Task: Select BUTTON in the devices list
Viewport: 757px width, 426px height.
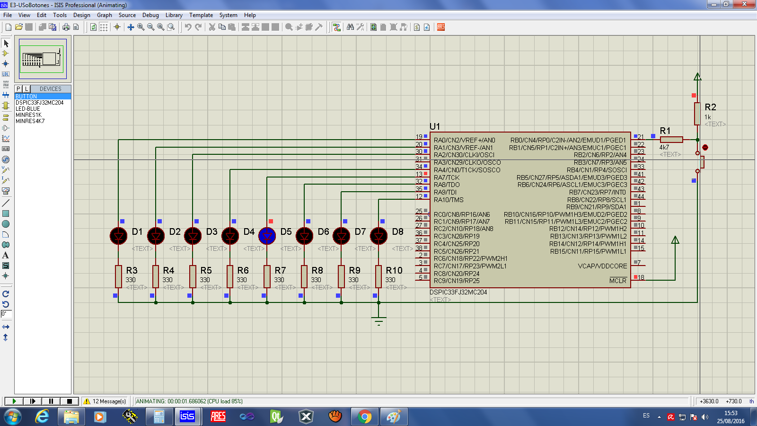Action: 43,96
